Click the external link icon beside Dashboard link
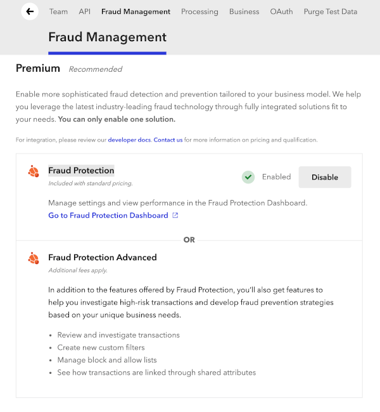Image resolution: width=380 pixels, height=412 pixels. pyautogui.click(x=175, y=216)
